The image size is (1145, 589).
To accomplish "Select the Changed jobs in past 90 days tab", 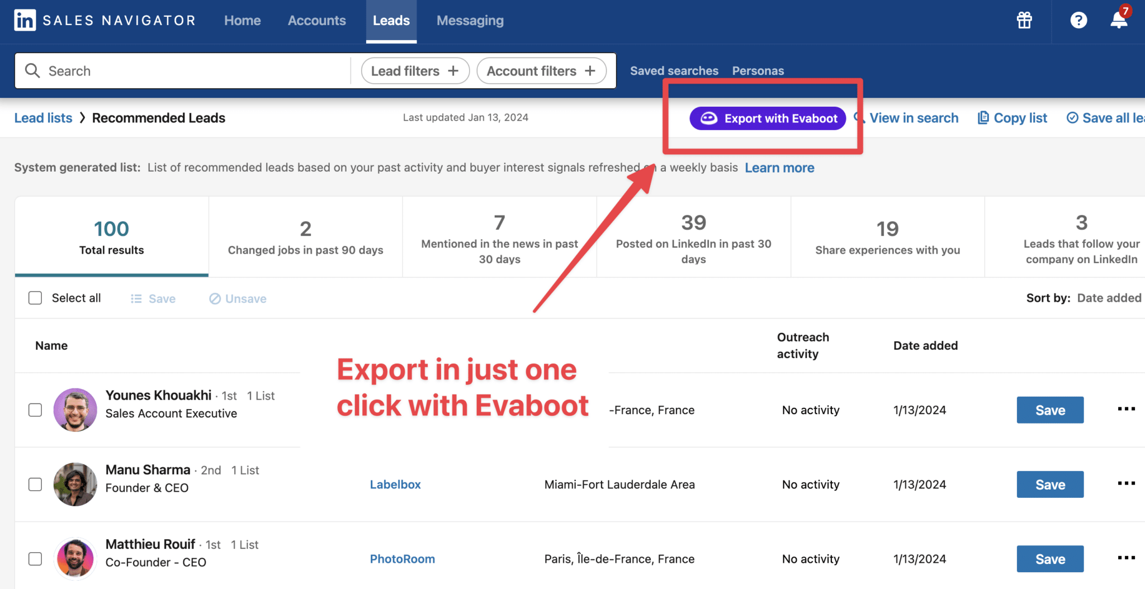I will (x=305, y=236).
